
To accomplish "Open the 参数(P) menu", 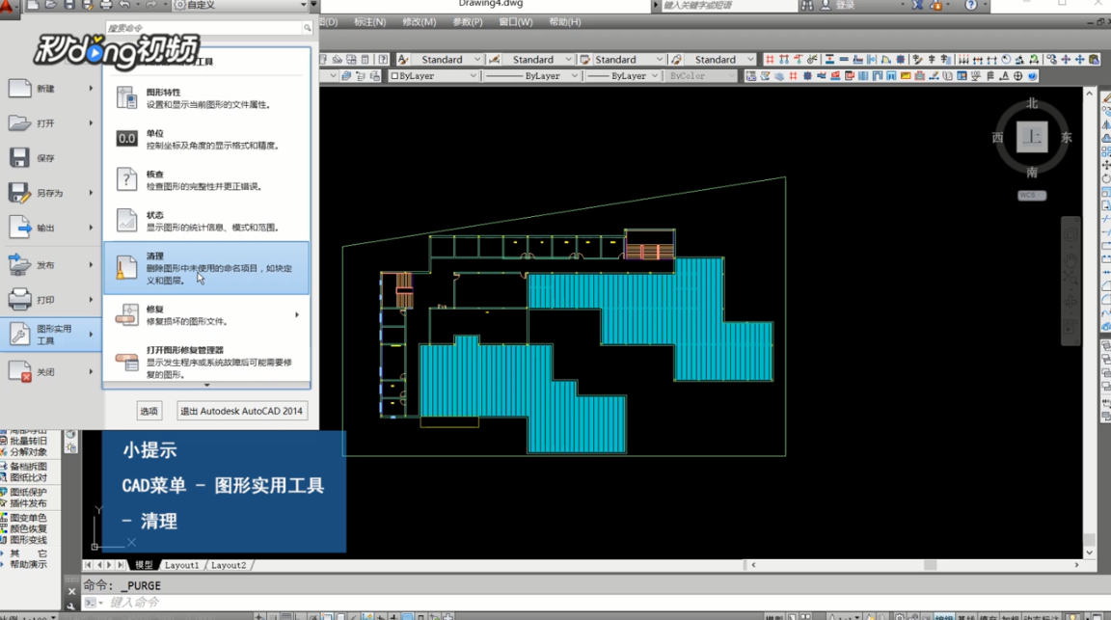I will (468, 22).
